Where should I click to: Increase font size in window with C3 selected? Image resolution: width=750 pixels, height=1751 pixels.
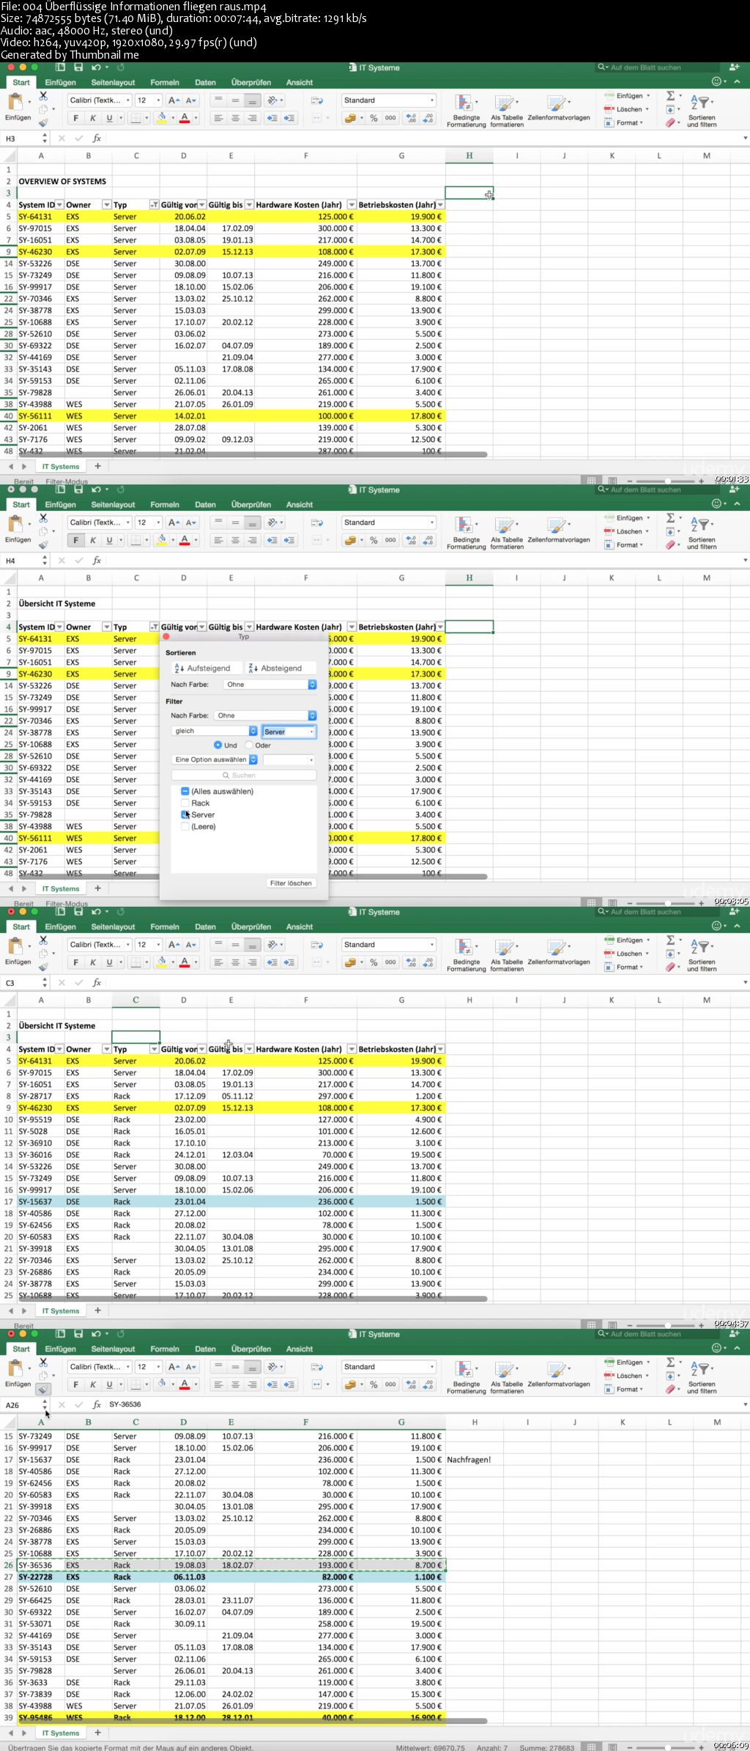coord(174,945)
